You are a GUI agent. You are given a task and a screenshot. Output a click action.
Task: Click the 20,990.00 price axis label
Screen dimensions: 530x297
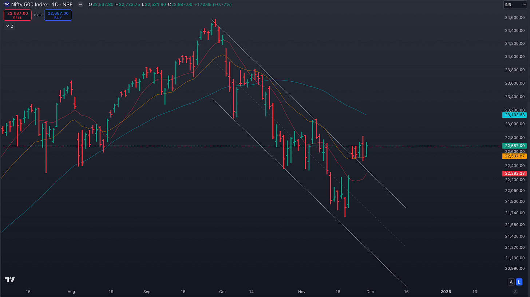pos(515,269)
